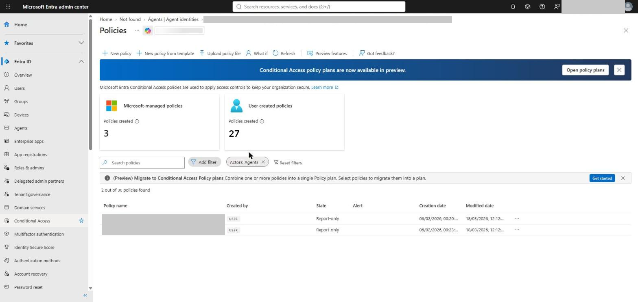Screen dimensions: 638x302
Task: Open the help question mark icon
Action: [x=542, y=7]
